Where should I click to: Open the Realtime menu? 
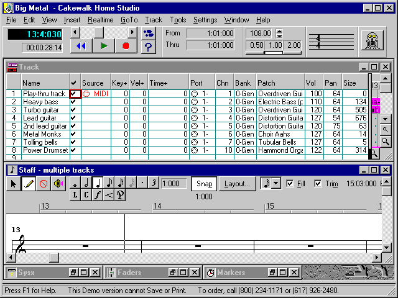(100, 20)
